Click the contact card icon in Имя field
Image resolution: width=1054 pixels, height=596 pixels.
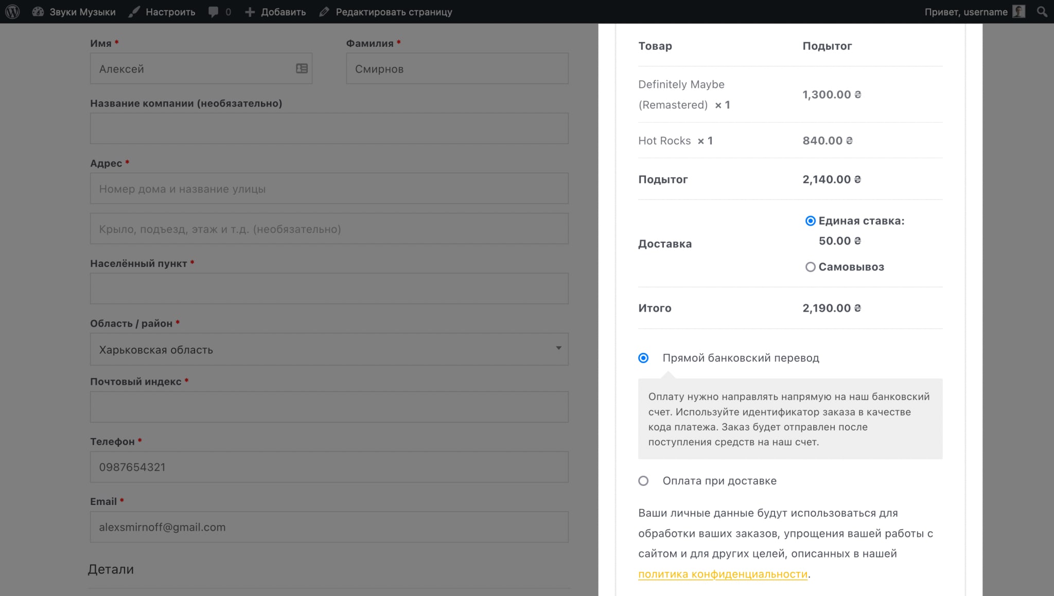click(x=302, y=68)
